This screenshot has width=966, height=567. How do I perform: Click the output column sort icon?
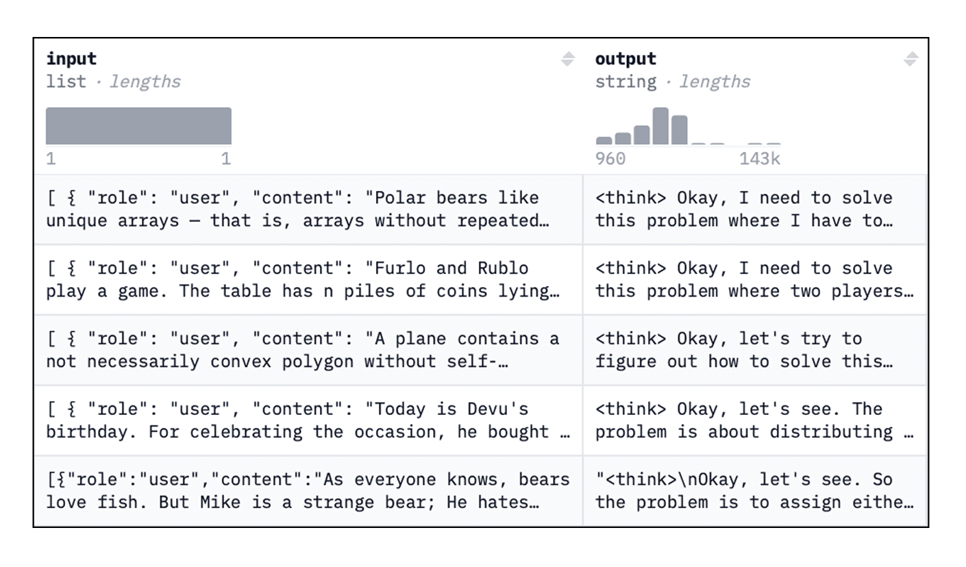pyautogui.click(x=910, y=59)
